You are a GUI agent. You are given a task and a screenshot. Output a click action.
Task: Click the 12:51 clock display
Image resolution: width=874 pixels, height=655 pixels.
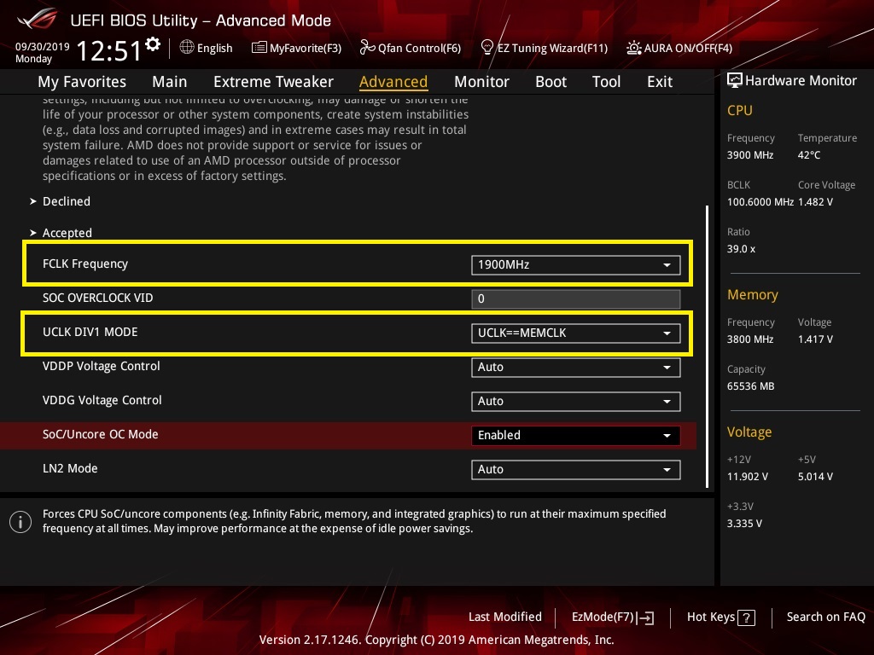click(109, 50)
